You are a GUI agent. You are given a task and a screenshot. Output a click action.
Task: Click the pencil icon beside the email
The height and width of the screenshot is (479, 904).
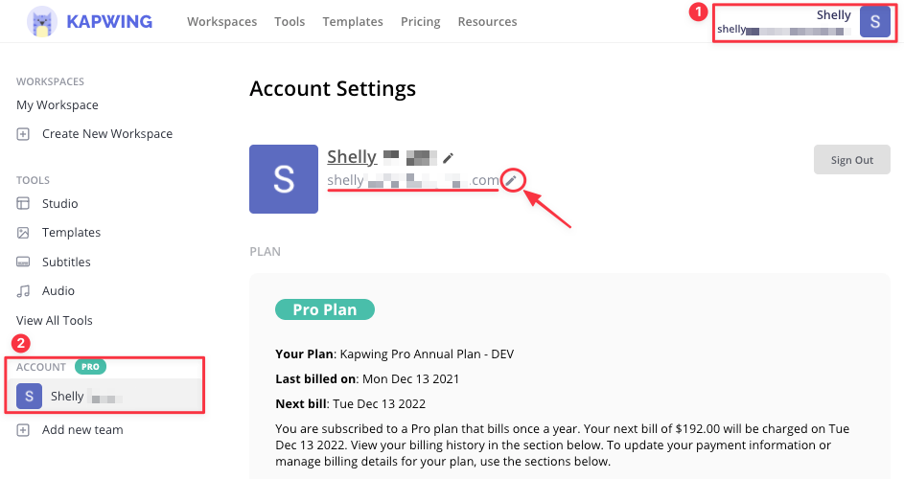click(x=512, y=180)
